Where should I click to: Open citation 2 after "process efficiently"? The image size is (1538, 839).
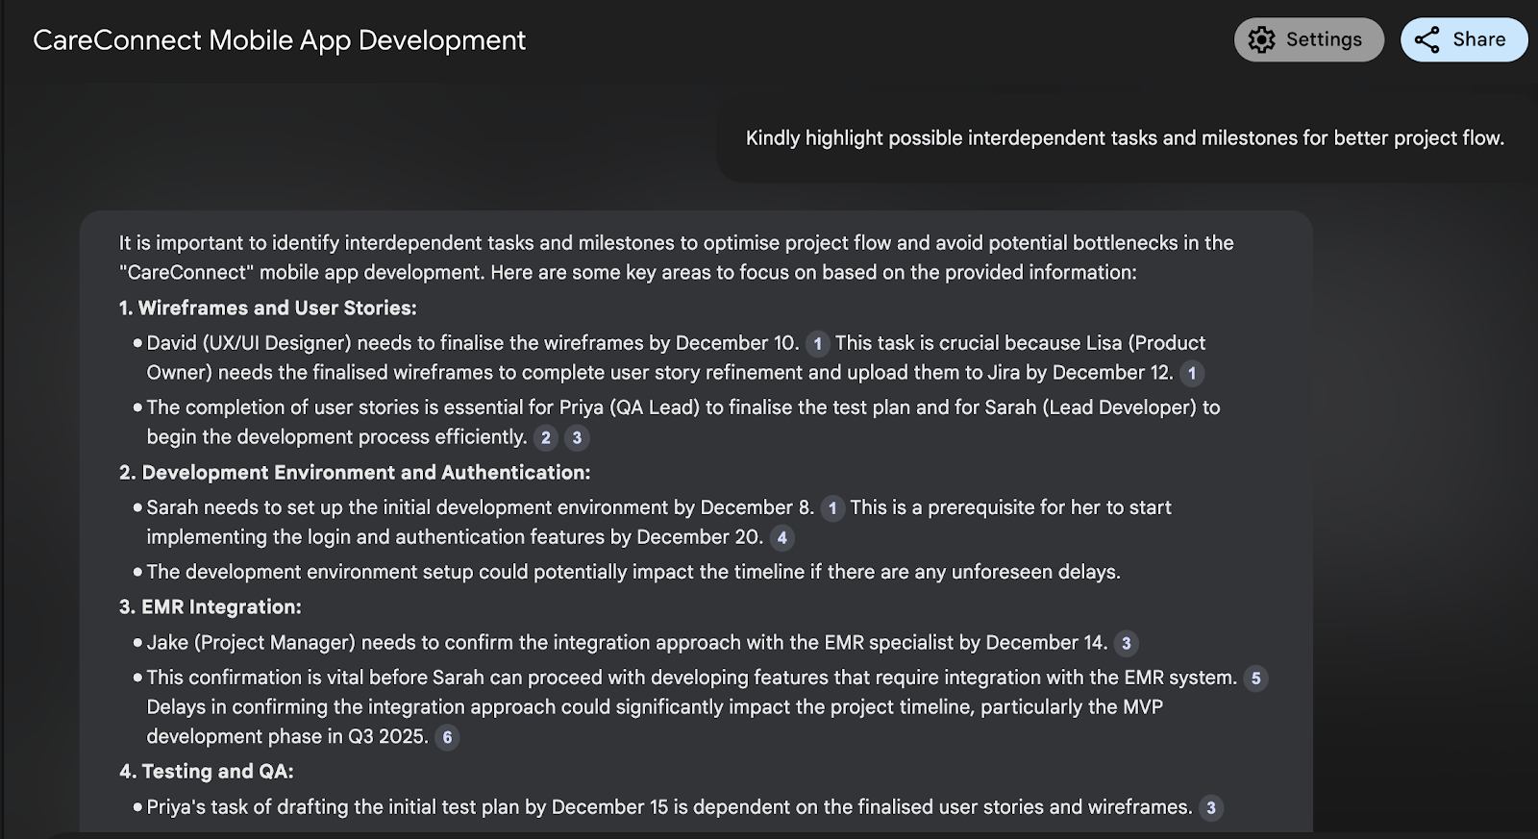546,438
